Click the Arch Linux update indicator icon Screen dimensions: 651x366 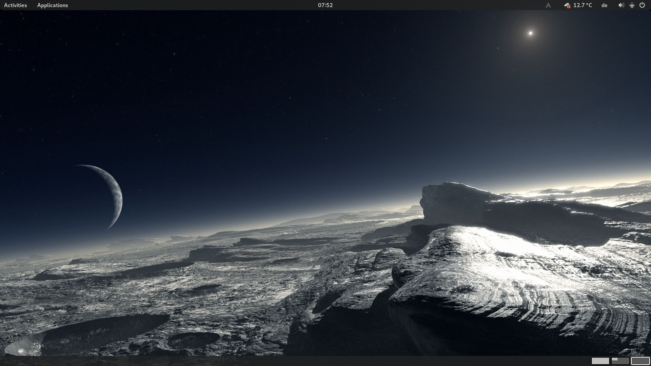point(548,5)
